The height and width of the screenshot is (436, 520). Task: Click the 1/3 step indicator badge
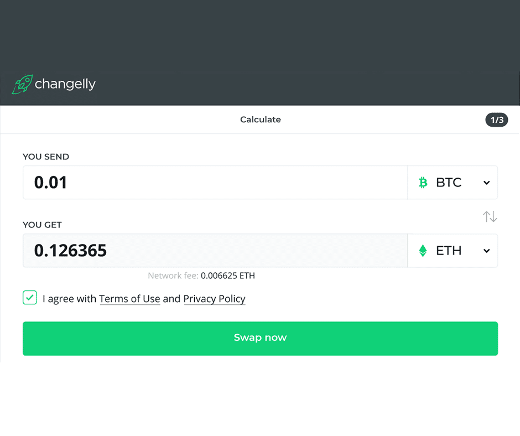click(x=497, y=120)
